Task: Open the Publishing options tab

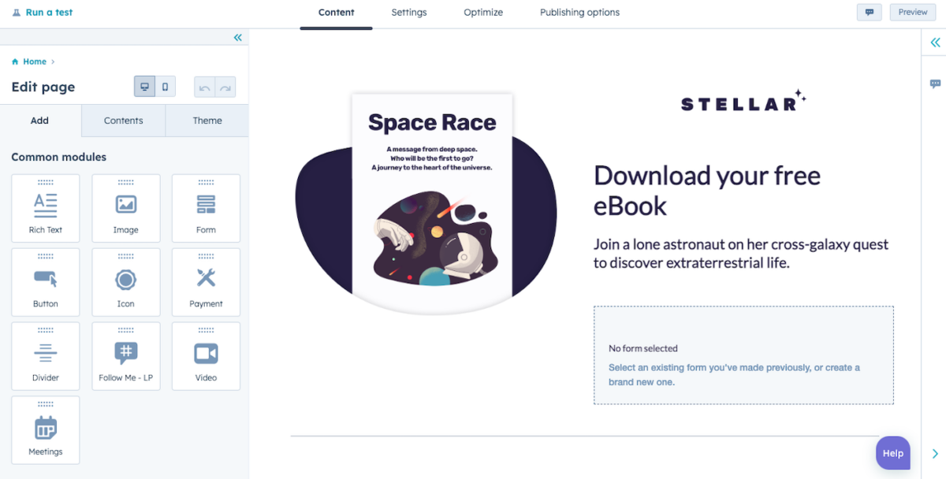Action: (579, 13)
